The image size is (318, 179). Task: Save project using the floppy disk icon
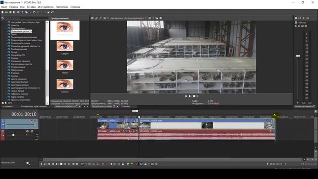point(10,12)
